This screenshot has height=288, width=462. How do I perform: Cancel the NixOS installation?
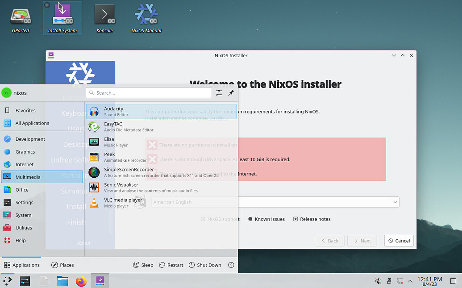coord(399,240)
